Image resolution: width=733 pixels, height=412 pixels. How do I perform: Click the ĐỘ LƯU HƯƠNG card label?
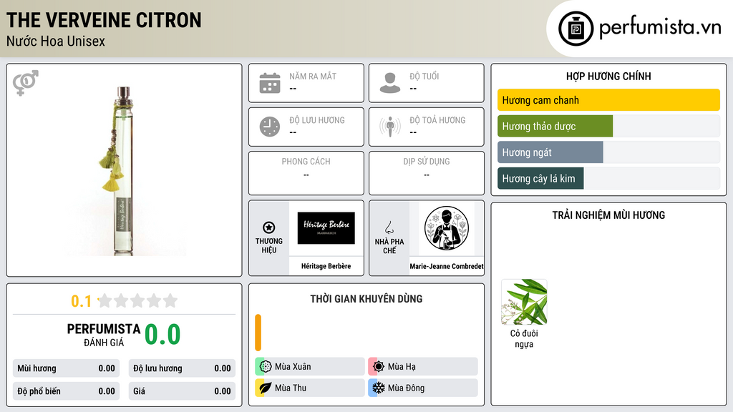tap(317, 120)
